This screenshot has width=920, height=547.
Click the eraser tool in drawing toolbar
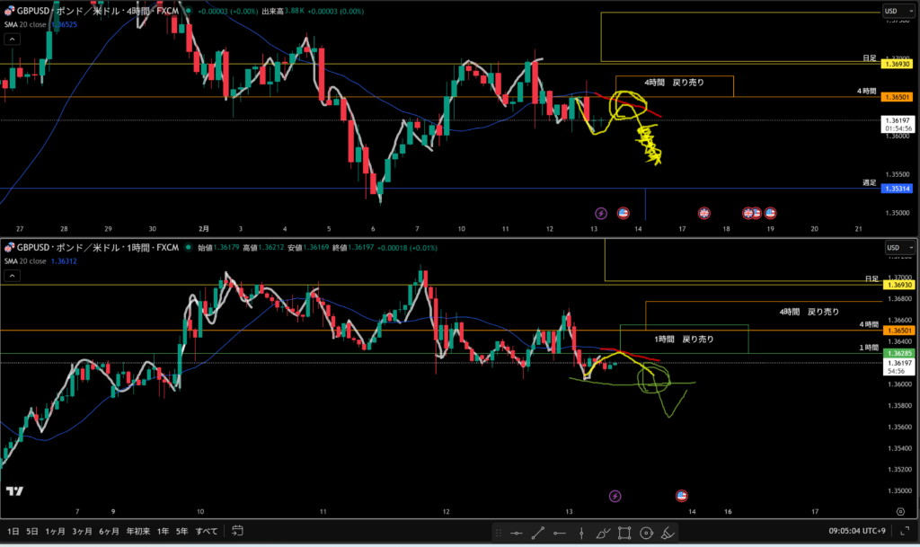point(668,533)
